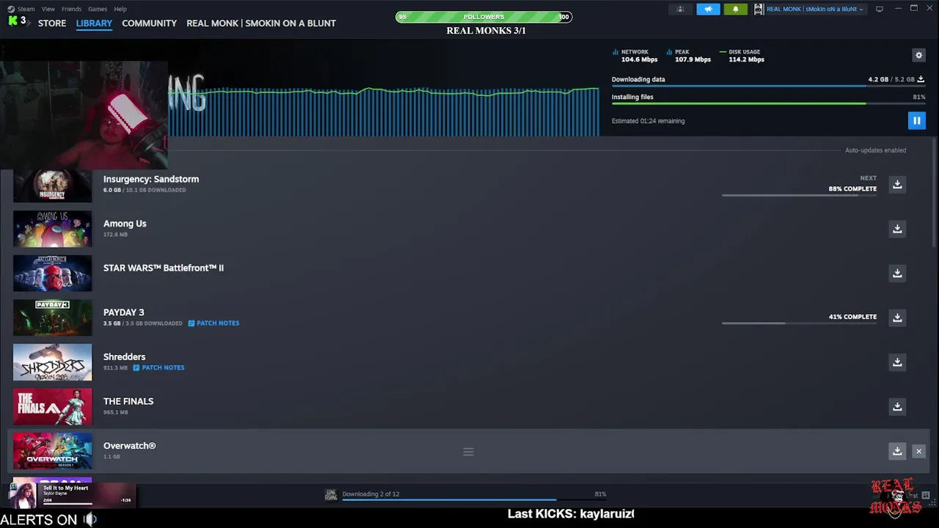Screen dimensions: 939x528
Task: Click the PAYDAY 3 41% progress bar
Action: 799,323
